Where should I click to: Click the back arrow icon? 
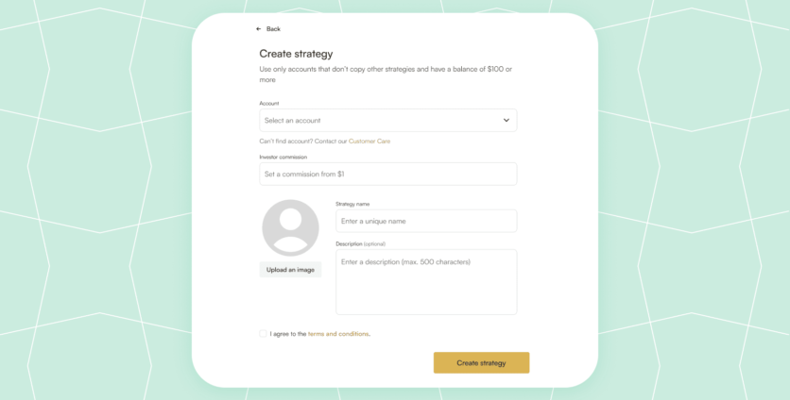[x=259, y=29]
